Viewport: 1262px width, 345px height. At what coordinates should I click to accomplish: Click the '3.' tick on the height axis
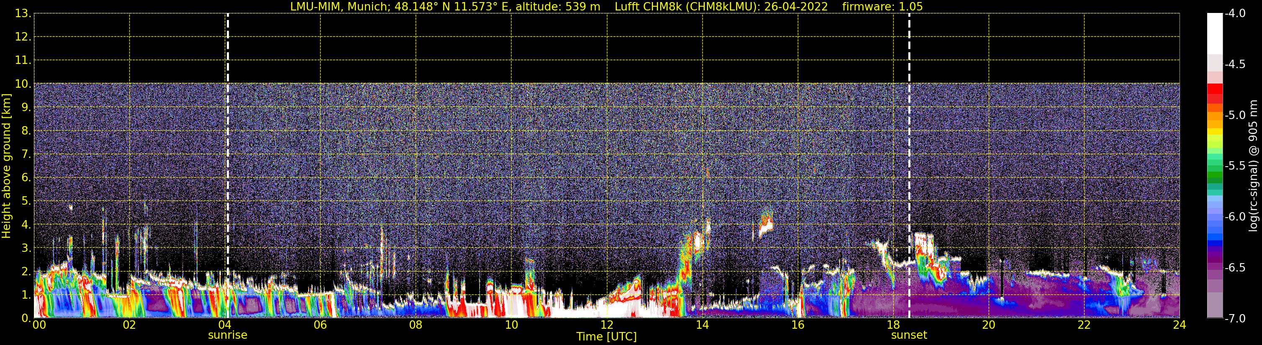pos(26,248)
